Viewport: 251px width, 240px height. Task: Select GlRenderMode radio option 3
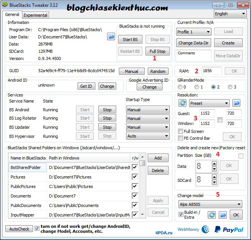(230, 87)
